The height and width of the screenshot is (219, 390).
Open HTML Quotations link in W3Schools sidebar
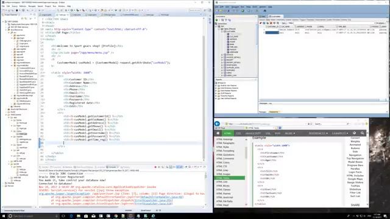(225, 155)
